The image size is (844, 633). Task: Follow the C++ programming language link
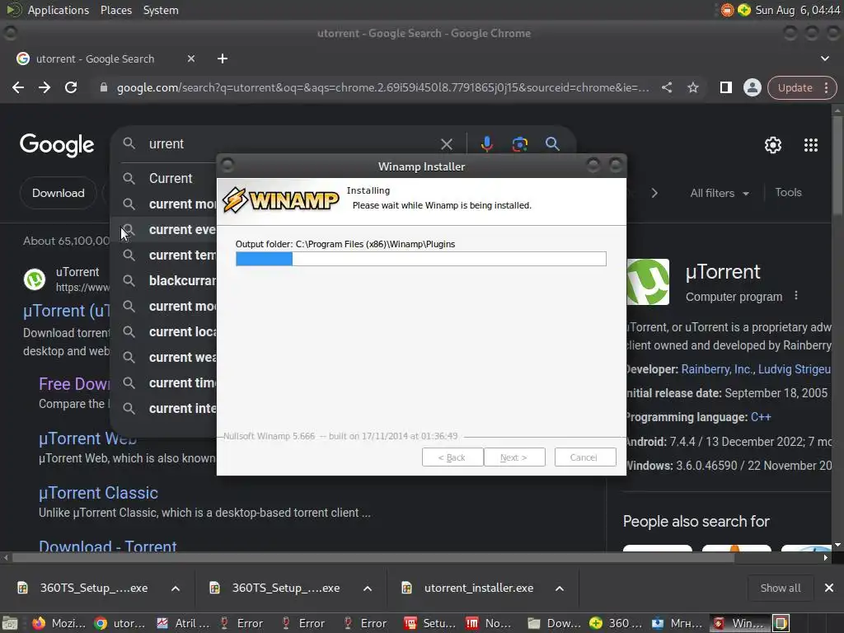[x=761, y=417]
